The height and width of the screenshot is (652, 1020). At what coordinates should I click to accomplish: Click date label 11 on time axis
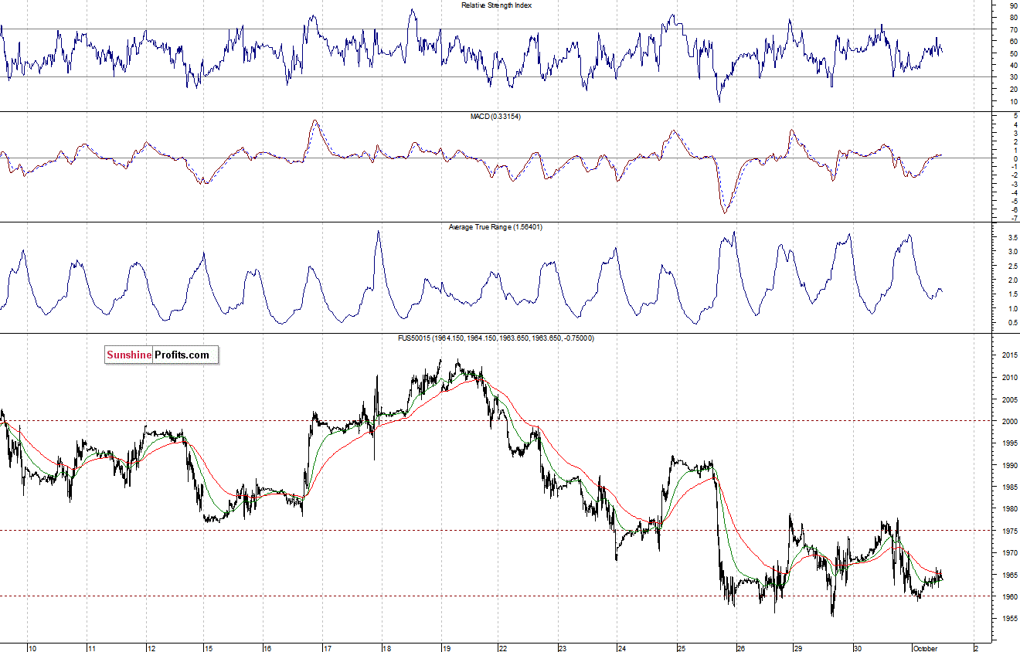tap(90, 648)
